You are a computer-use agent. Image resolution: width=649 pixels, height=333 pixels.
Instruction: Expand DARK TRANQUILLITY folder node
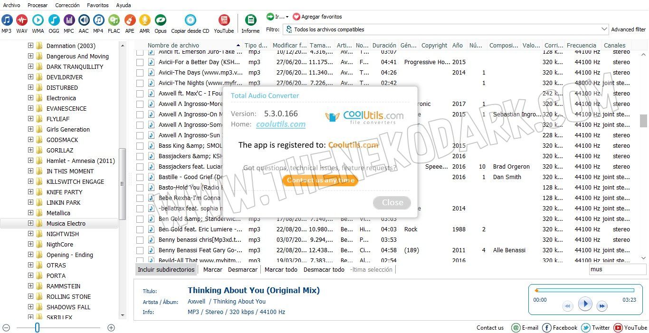31,67
